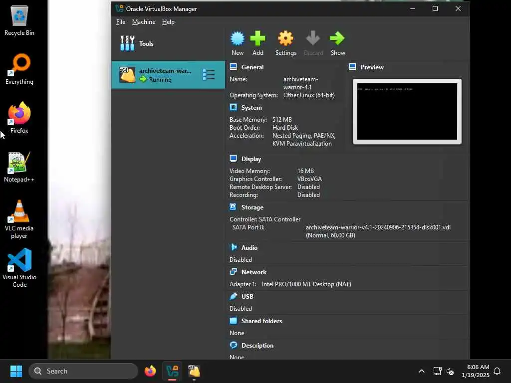Open the Storage settings heading link

[252, 207]
